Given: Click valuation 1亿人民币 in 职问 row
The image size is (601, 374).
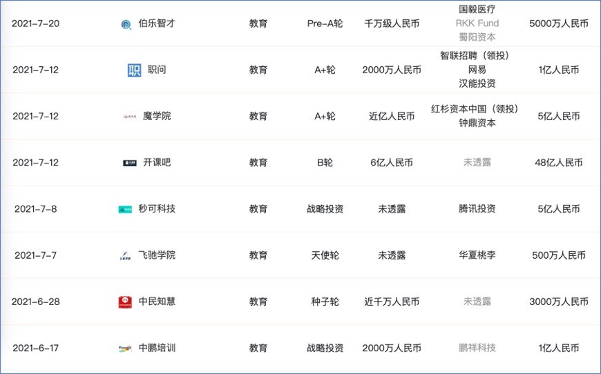Looking at the screenshot, I should pyautogui.click(x=559, y=70).
